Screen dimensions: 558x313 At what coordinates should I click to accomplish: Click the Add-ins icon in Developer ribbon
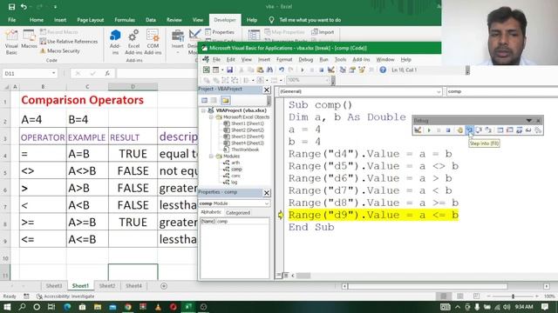[115, 42]
